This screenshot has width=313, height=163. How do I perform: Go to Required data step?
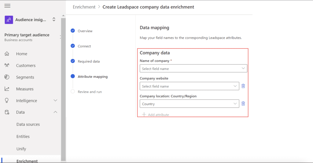(89, 61)
